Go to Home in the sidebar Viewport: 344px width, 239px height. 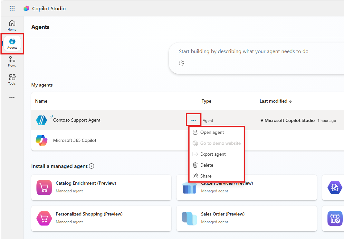coord(12,26)
